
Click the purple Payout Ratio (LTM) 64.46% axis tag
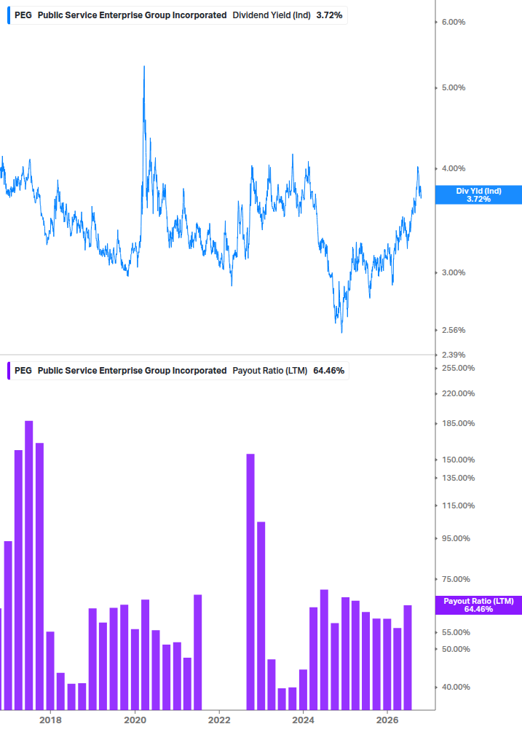478,605
